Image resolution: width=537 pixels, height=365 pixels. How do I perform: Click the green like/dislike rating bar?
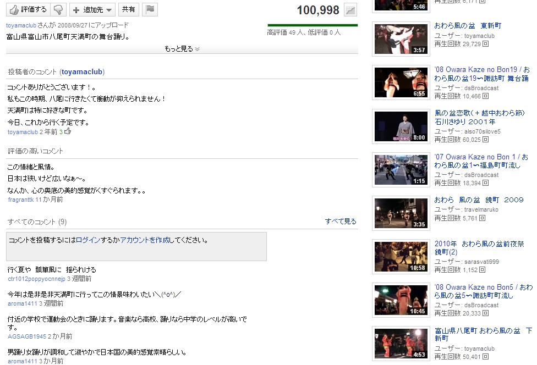point(313,25)
